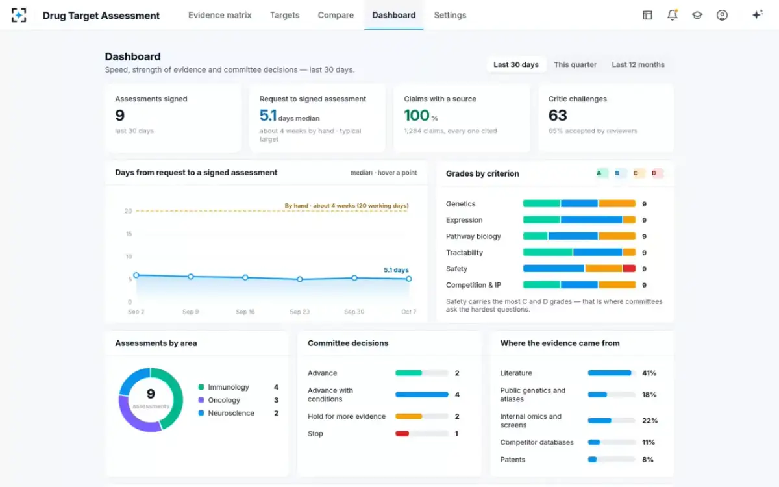Click the Request to signed assessment card
This screenshot has height=487, width=779.
[317, 118]
